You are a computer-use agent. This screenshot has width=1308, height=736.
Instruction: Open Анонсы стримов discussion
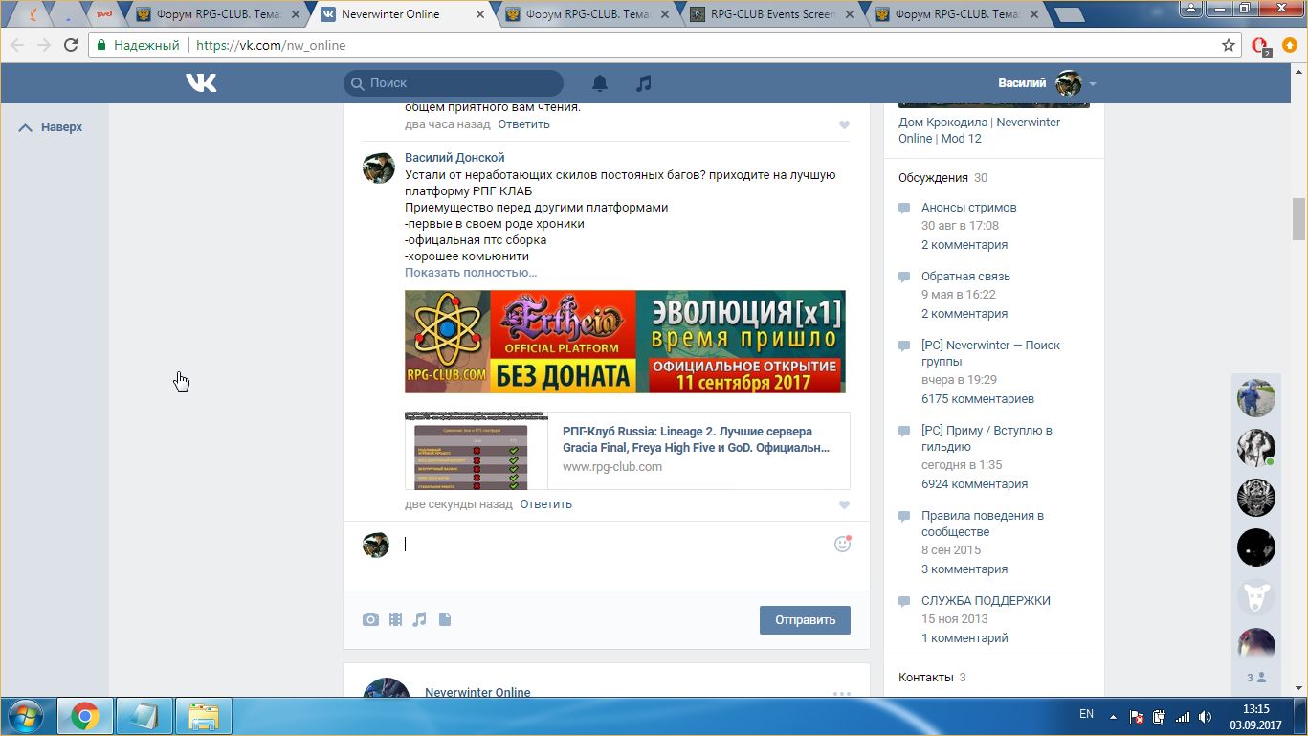point(968,208)
